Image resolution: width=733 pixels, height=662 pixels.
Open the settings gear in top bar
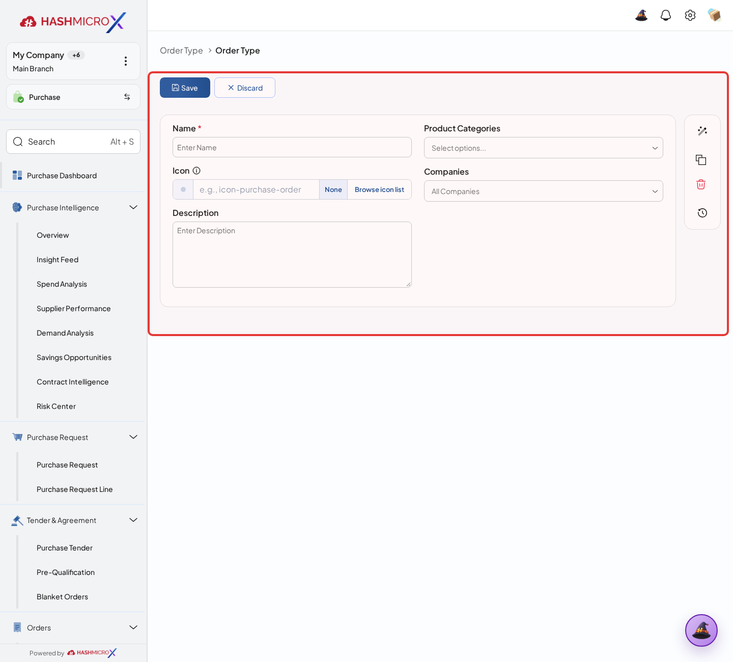click(x=690, y=15)
